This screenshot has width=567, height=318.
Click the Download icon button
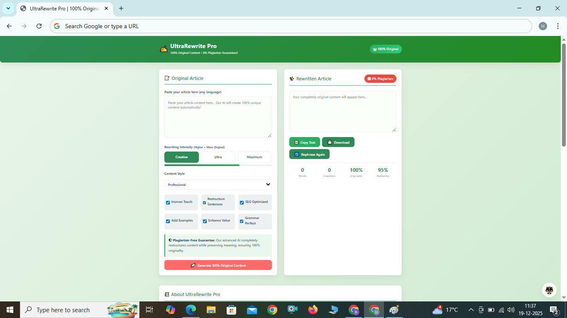pyautogui.click(x=329, y=142)
